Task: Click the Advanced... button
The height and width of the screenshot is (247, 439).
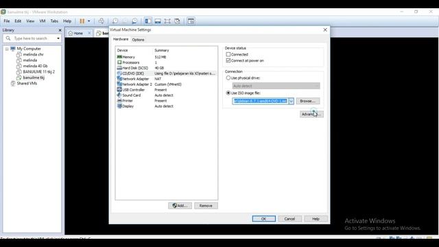Action: (311, 115)
